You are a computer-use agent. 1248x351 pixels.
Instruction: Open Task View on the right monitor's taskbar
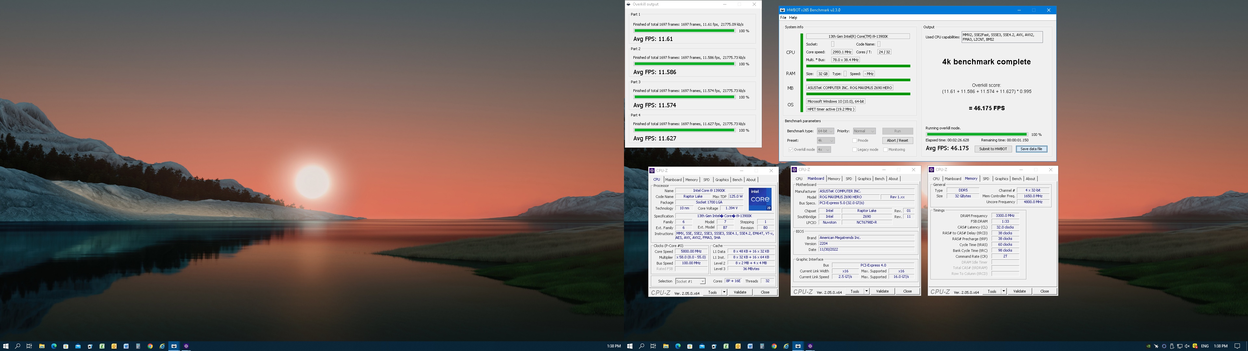click(x=653, y=346)
